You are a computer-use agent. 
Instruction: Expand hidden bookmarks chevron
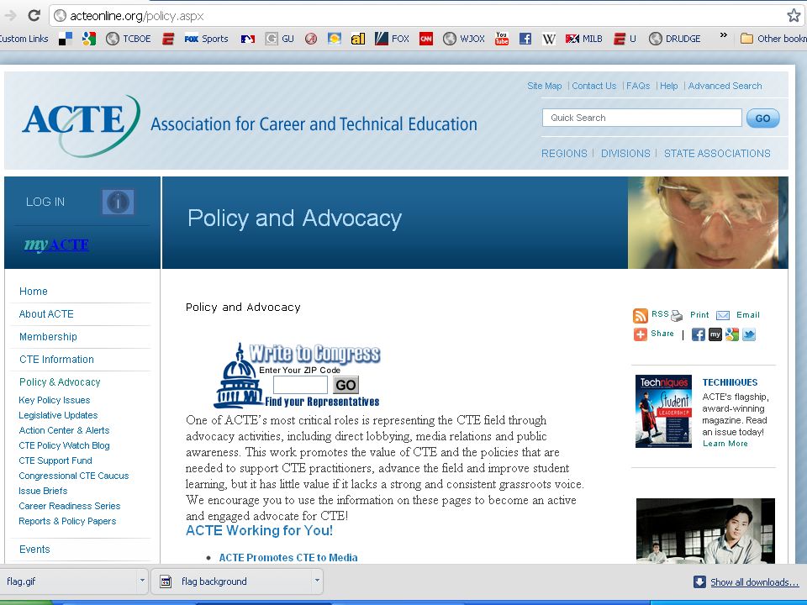[x=724, y=35]
